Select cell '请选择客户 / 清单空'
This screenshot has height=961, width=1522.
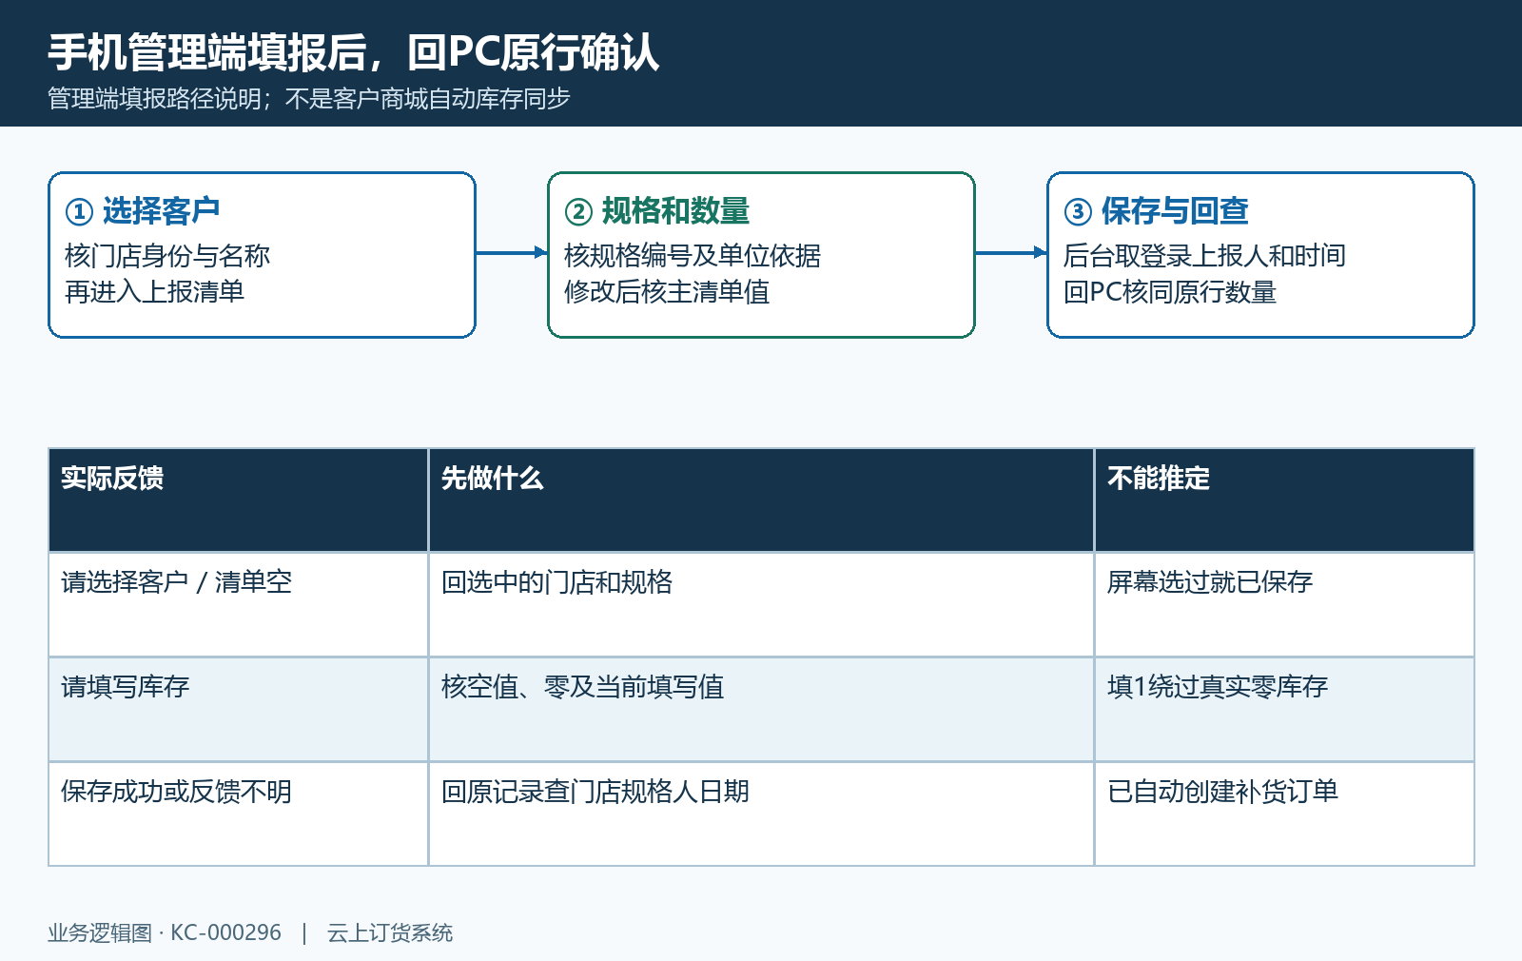pyautogui.click(x=238, y=605)
